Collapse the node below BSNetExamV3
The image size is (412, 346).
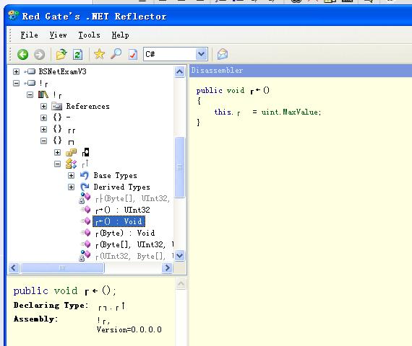point(17,83)
